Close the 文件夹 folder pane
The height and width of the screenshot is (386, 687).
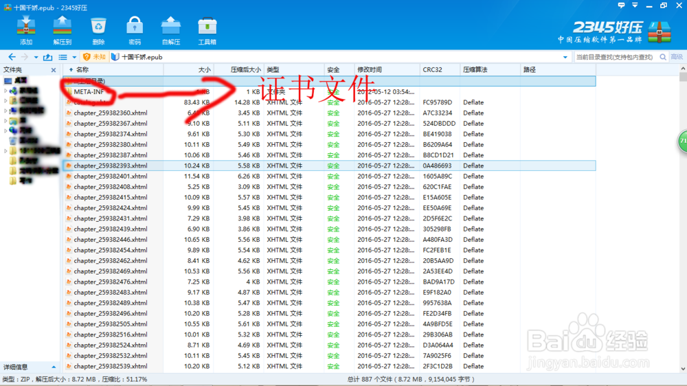54,69
